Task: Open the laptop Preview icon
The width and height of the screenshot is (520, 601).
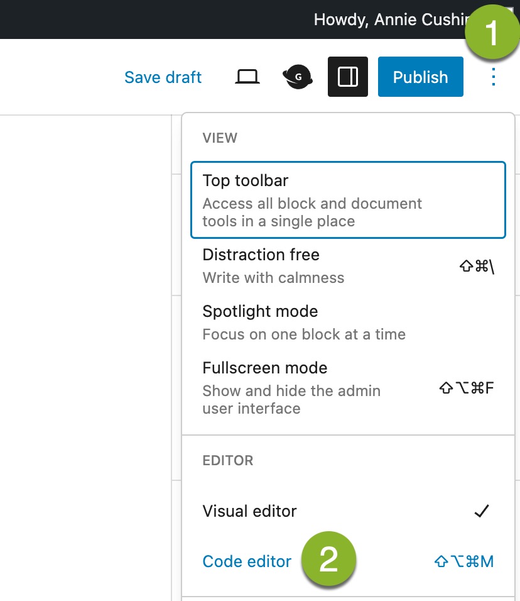Action: point(247,77)
